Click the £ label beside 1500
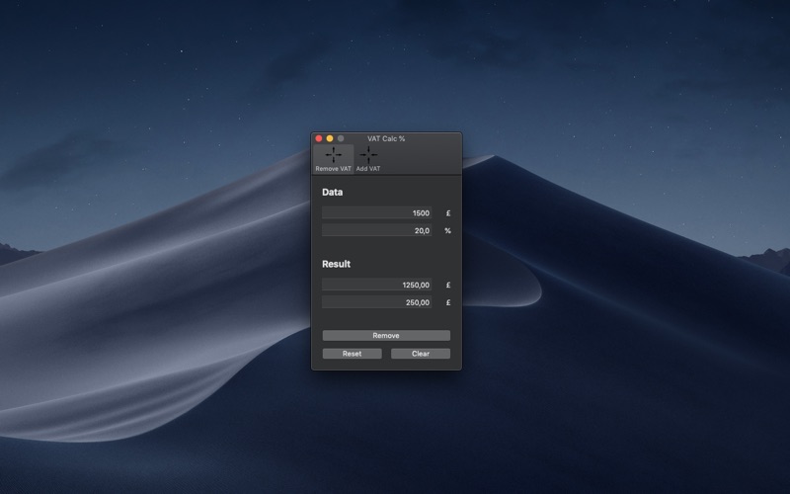 coord(448,213)
